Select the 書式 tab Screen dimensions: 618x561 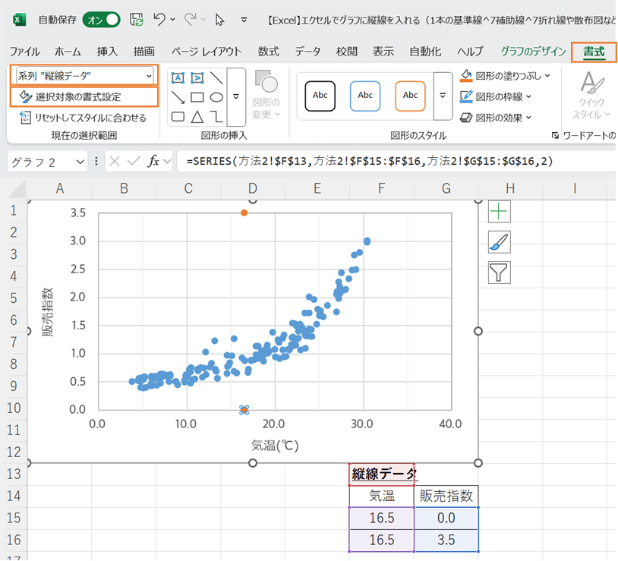(594, 52)
